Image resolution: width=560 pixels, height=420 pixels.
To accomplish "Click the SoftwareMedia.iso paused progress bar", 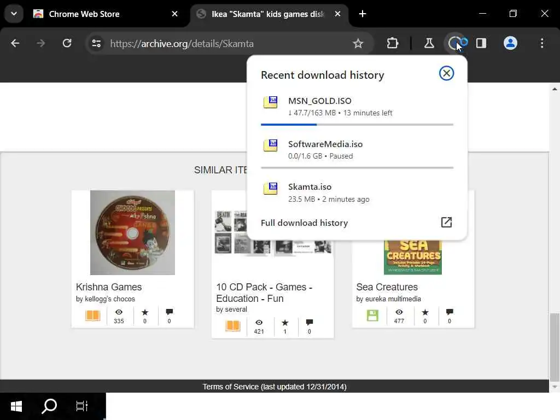I will click(x=357, y=167).
